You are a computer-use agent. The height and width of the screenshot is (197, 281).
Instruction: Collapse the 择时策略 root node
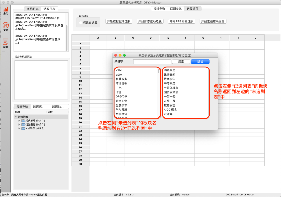click(16, 117)
